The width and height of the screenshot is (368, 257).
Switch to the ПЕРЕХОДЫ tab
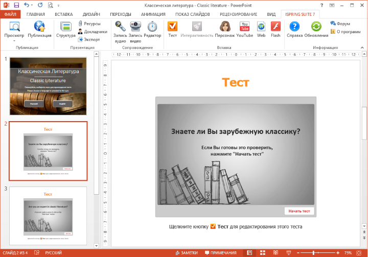coord(121,14)
